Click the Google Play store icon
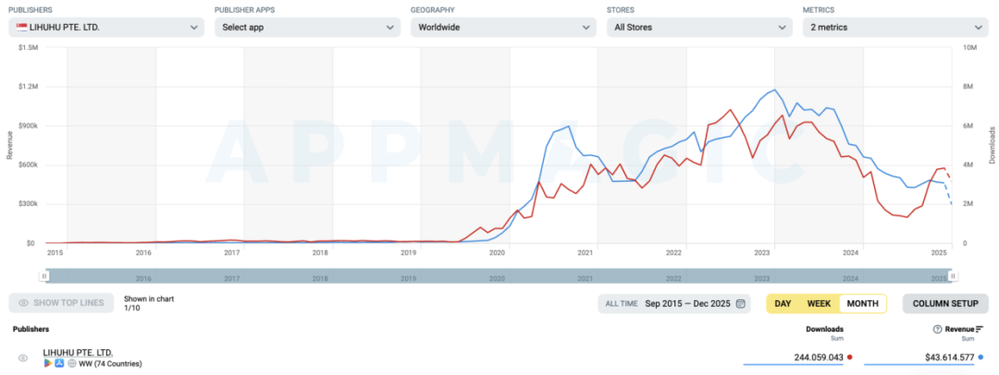999x375 pixels. (x=48, y=364)
